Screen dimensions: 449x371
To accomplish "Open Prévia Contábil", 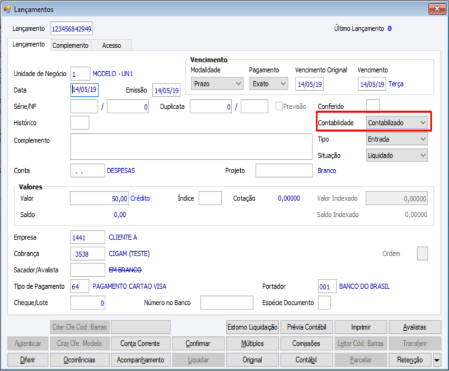I will tap(306, 327).
